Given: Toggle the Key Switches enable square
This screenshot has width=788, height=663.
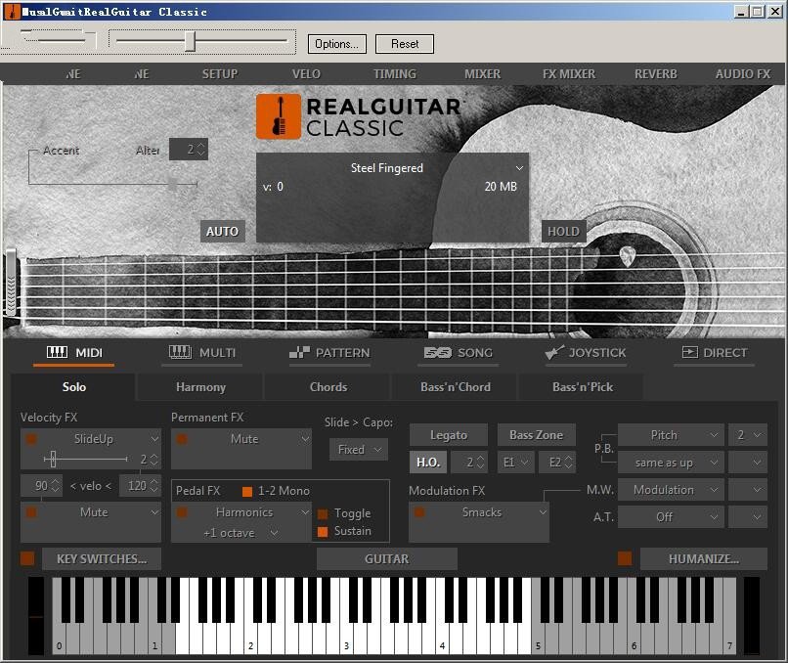Looking at the screenshot, I should tap(27, 558).
